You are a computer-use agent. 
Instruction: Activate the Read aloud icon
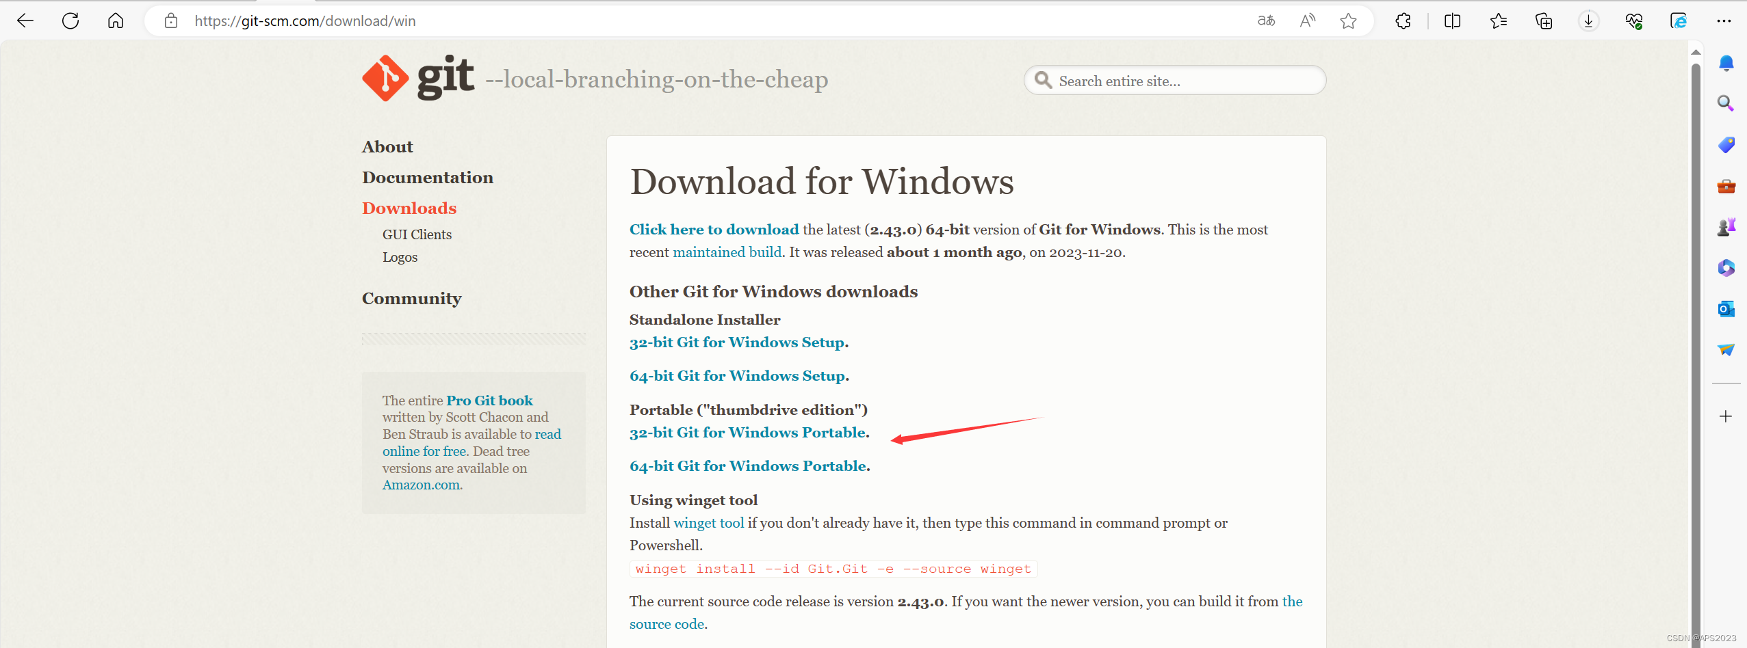pyautogui.click(x=1308, y=21)
